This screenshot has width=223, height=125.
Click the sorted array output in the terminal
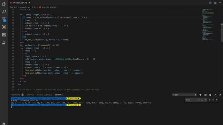tap(81, 103)
